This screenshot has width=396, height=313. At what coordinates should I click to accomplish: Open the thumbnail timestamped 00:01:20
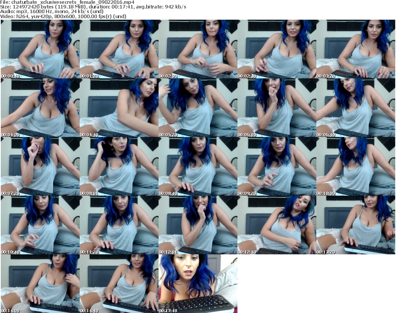tap(119, 49)
